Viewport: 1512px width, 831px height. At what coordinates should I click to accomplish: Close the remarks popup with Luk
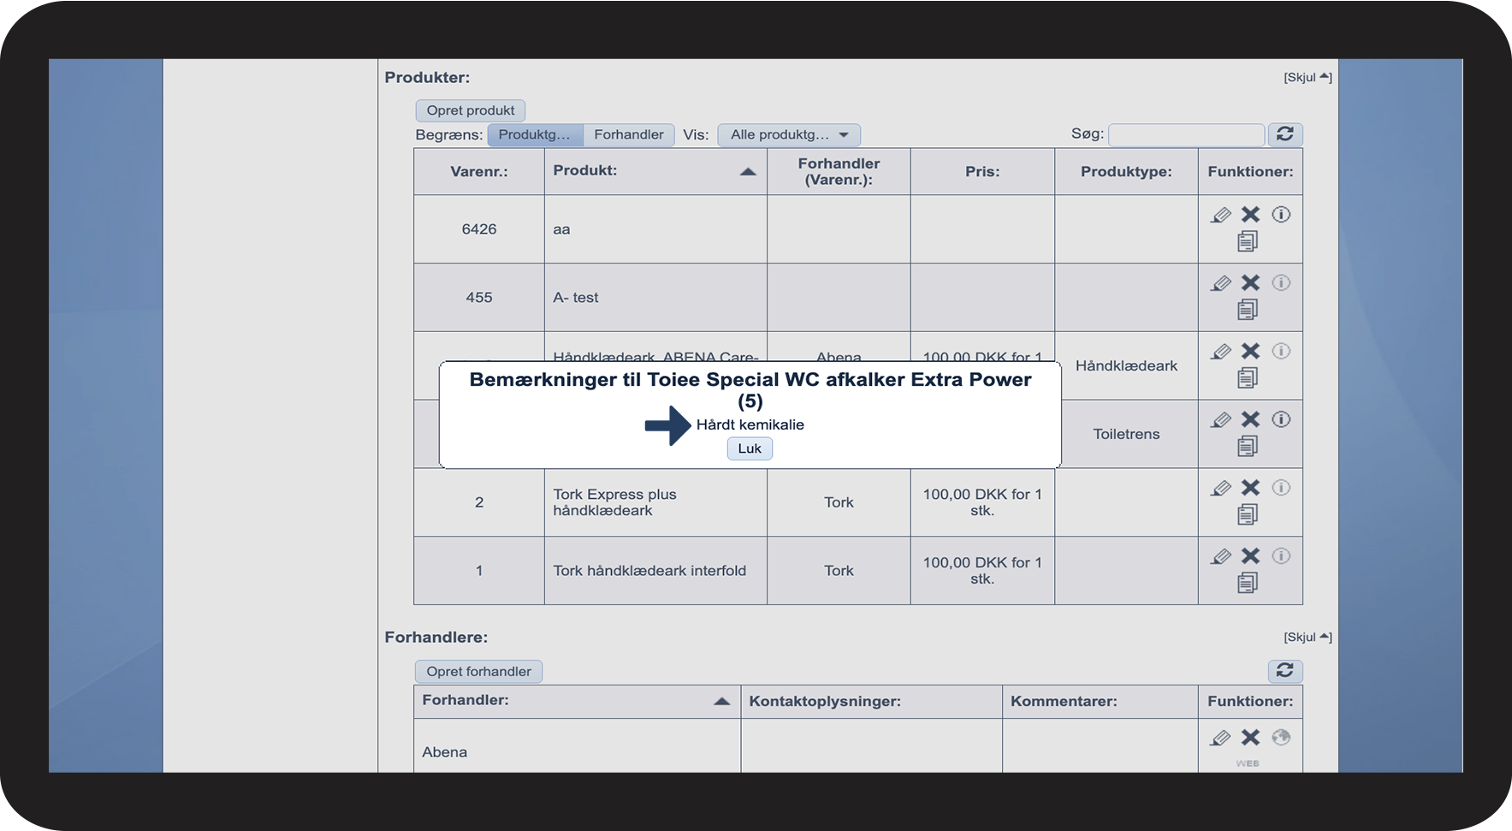coord(750,448)
